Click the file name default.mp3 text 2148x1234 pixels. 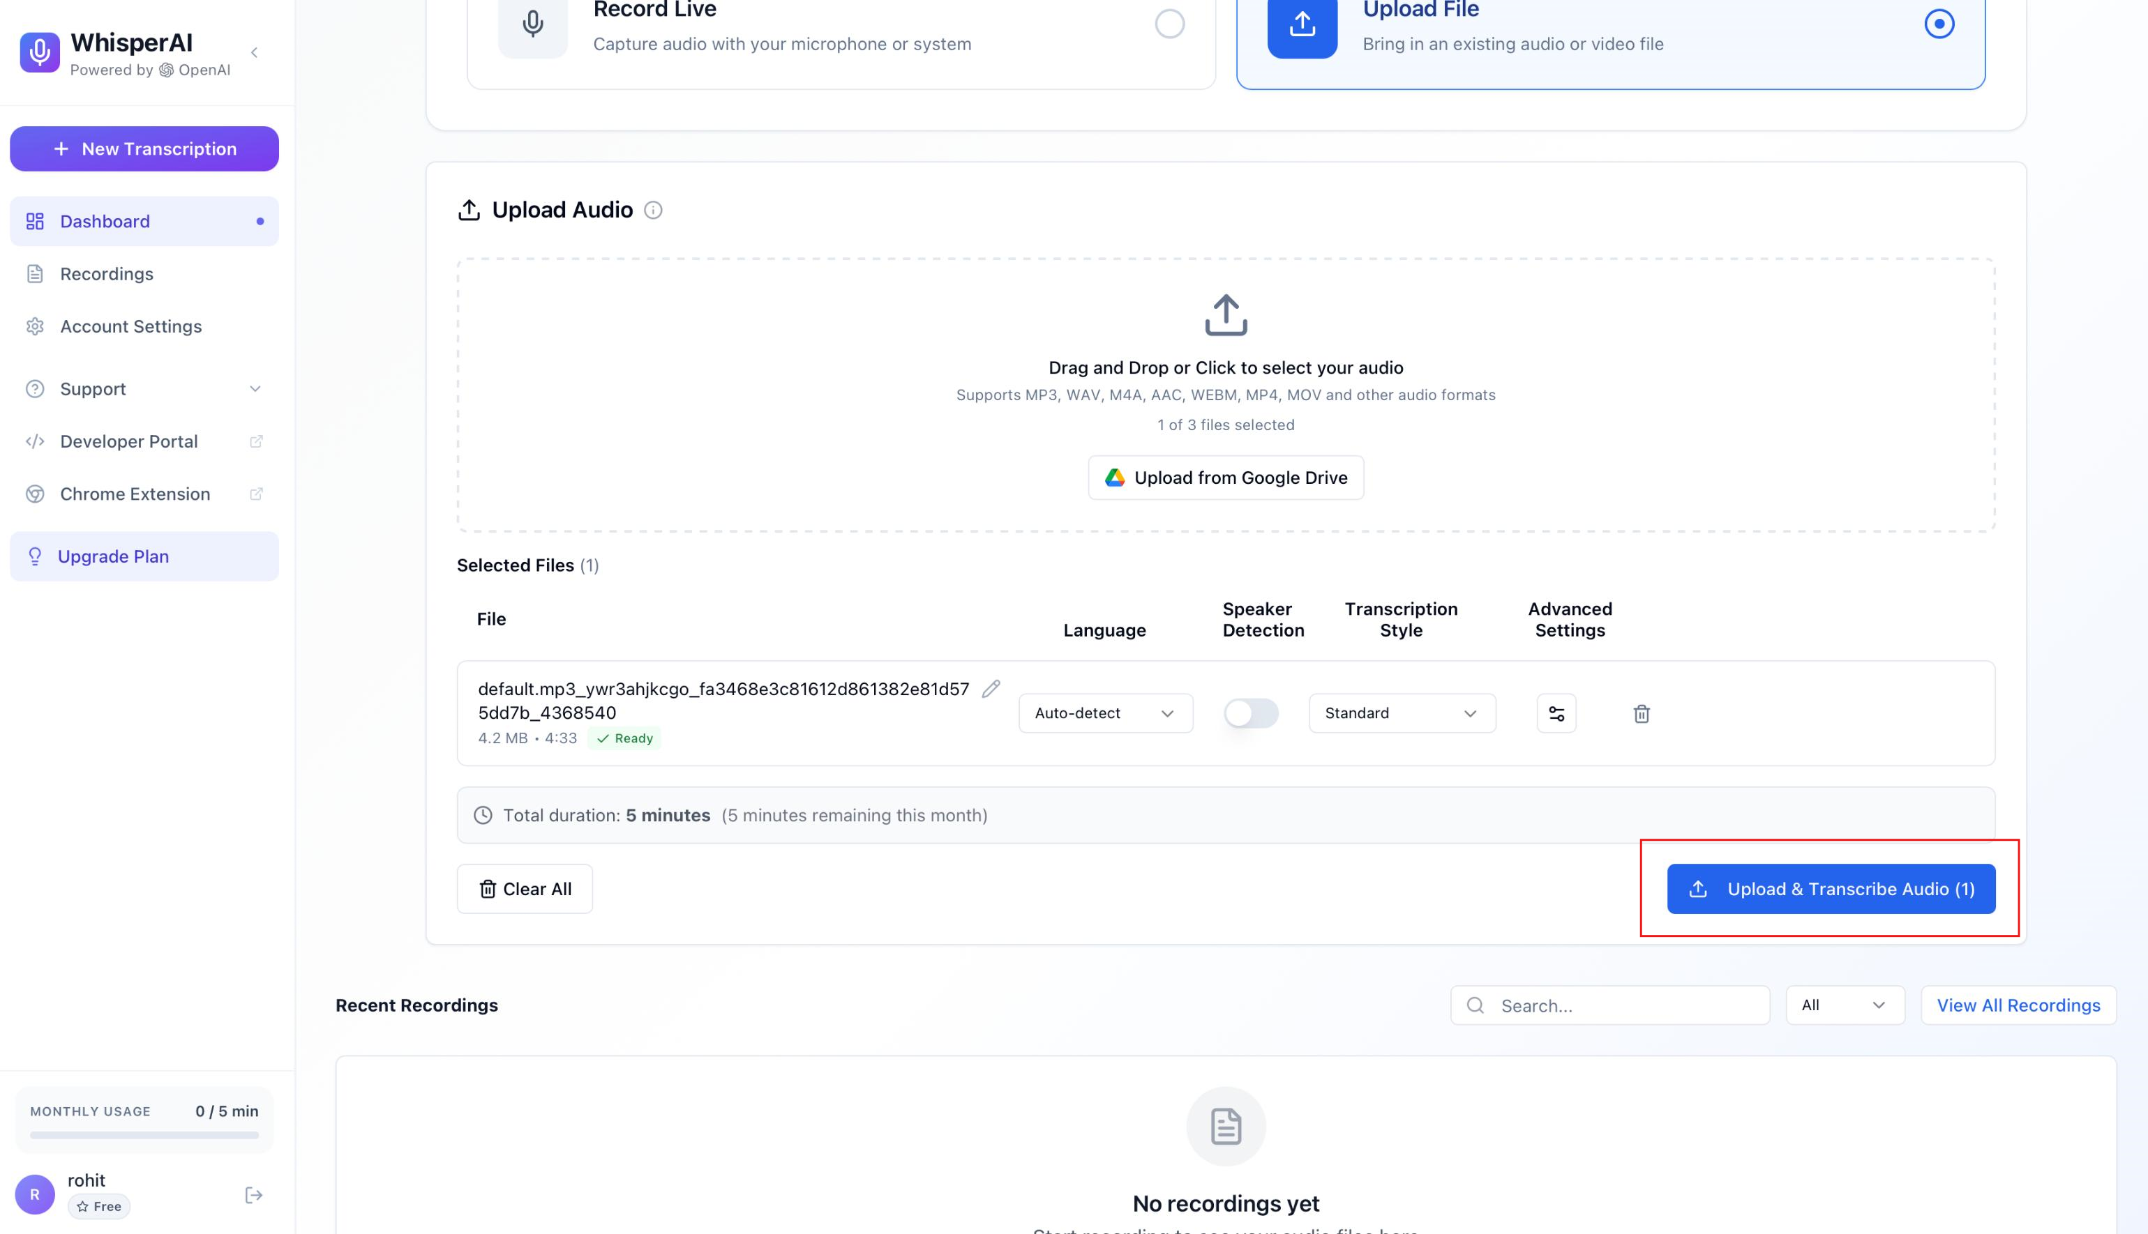point(723,701)
